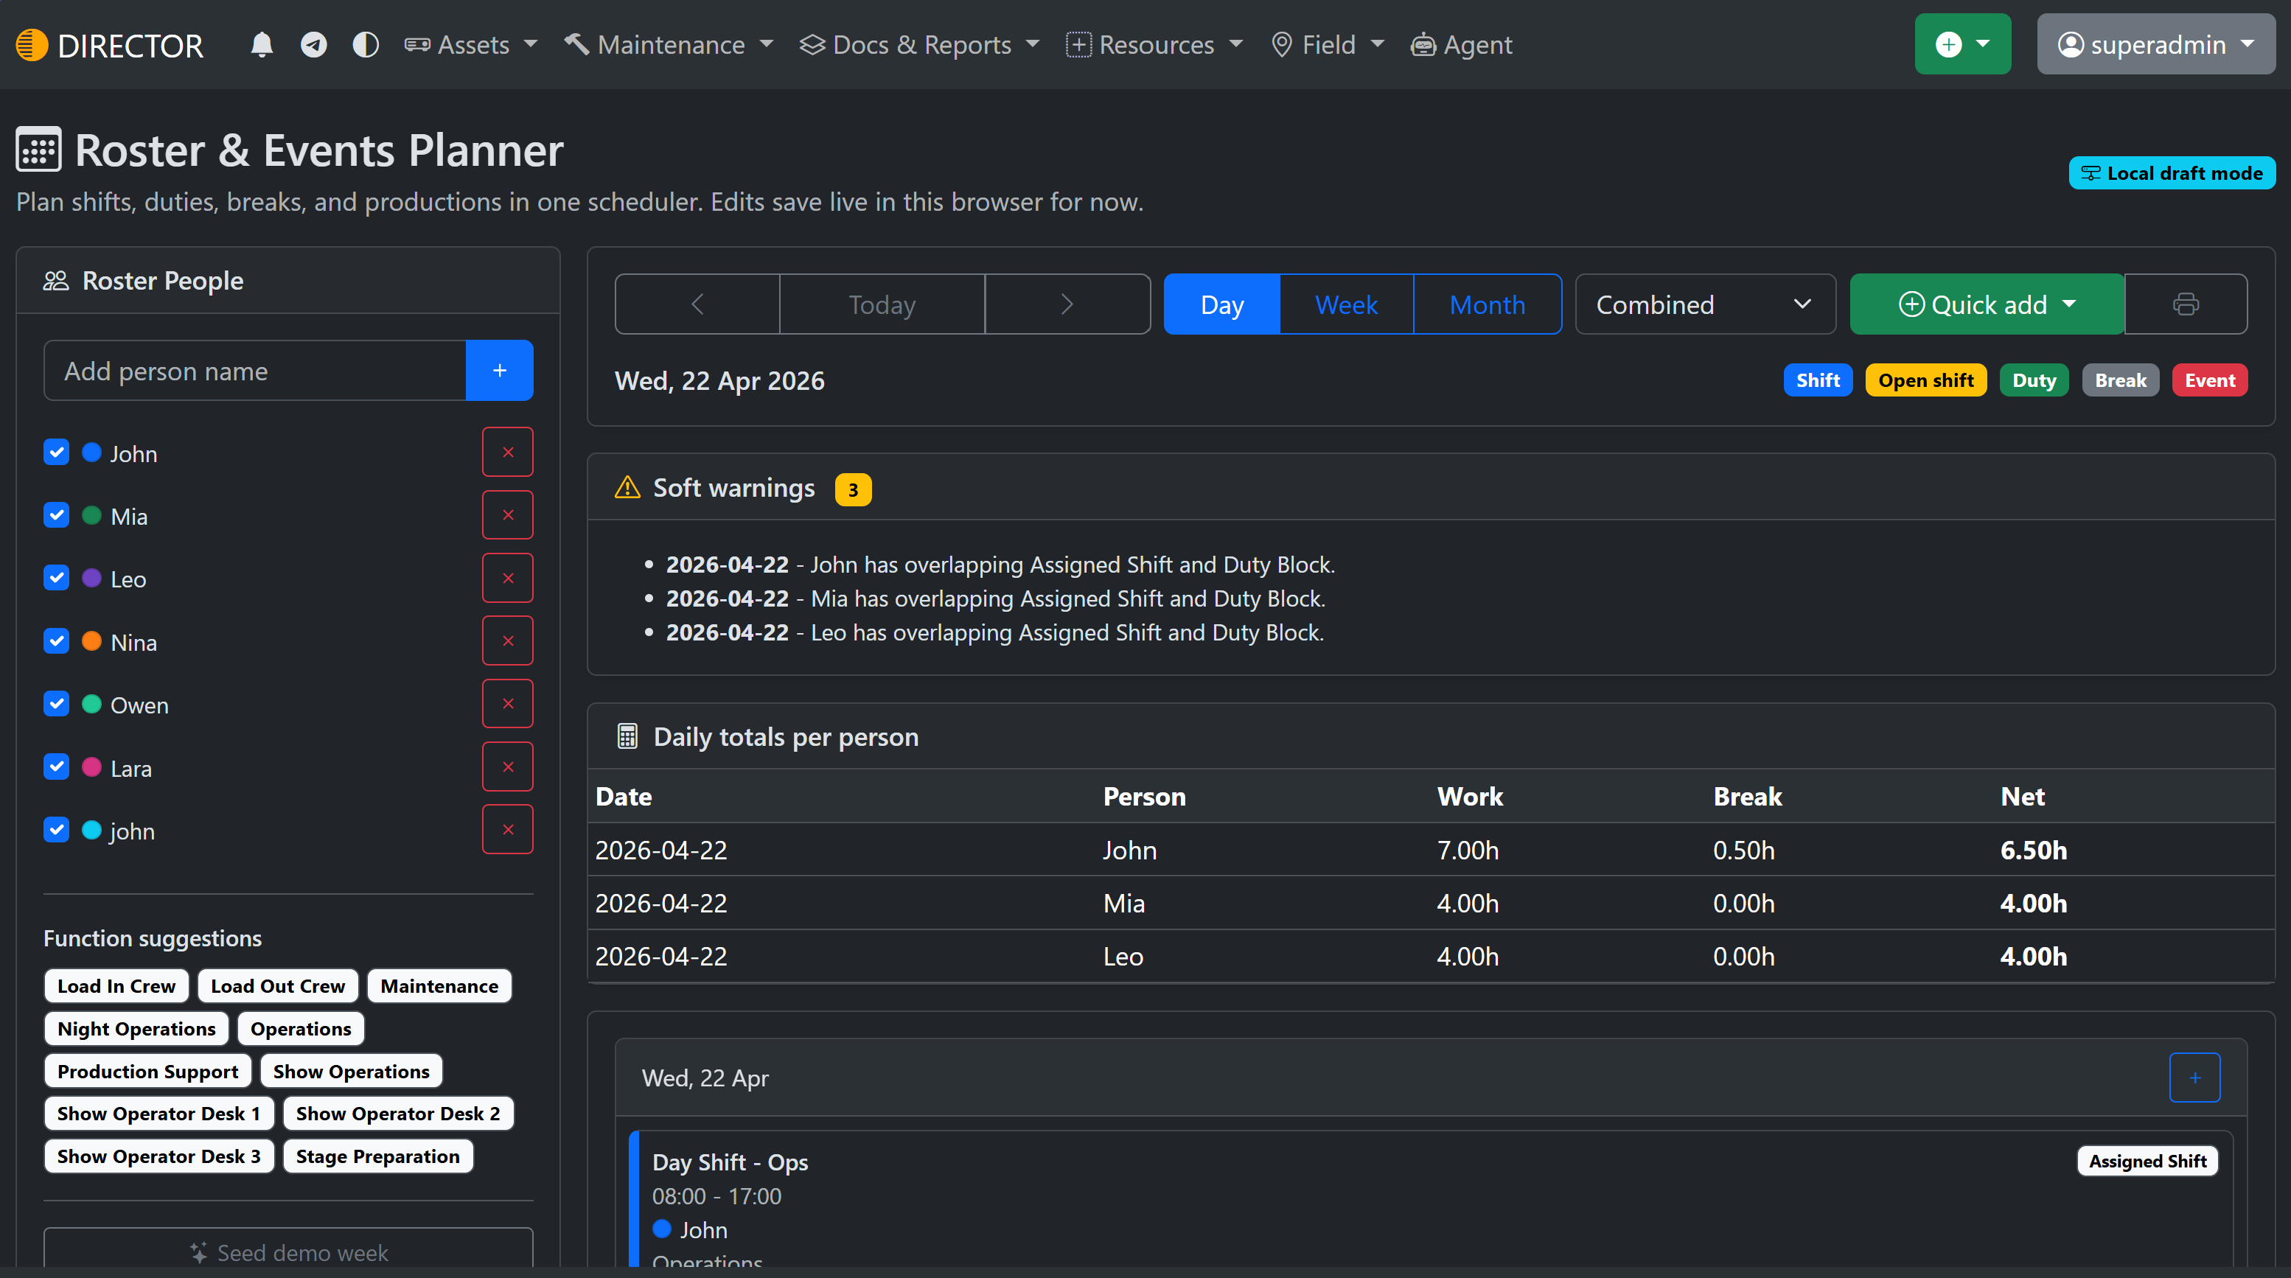Image resolution: width=2291 pixels, height=1278 pixels.
Task: Click the Today button
Action: [x=882, y=304]
